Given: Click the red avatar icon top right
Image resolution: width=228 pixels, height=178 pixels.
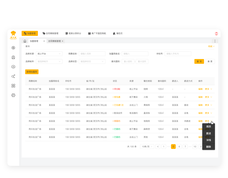Looking at the screenshot, I should (x=216, y=34).
